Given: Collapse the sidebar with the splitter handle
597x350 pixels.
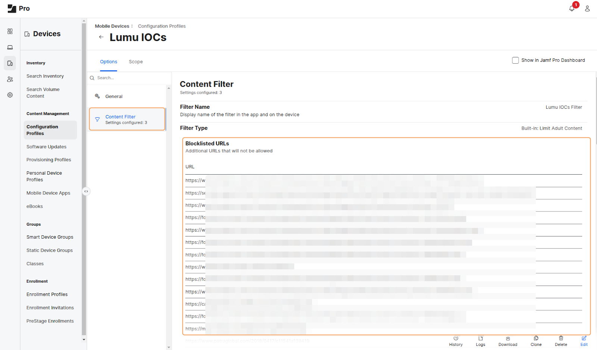Looking at the screenshot, I should click(x=86, y=191).
